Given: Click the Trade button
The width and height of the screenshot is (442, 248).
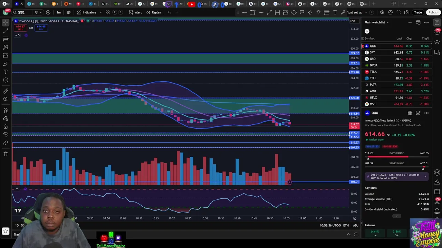Looking at the screenshot, I should [x=418, y=12].
